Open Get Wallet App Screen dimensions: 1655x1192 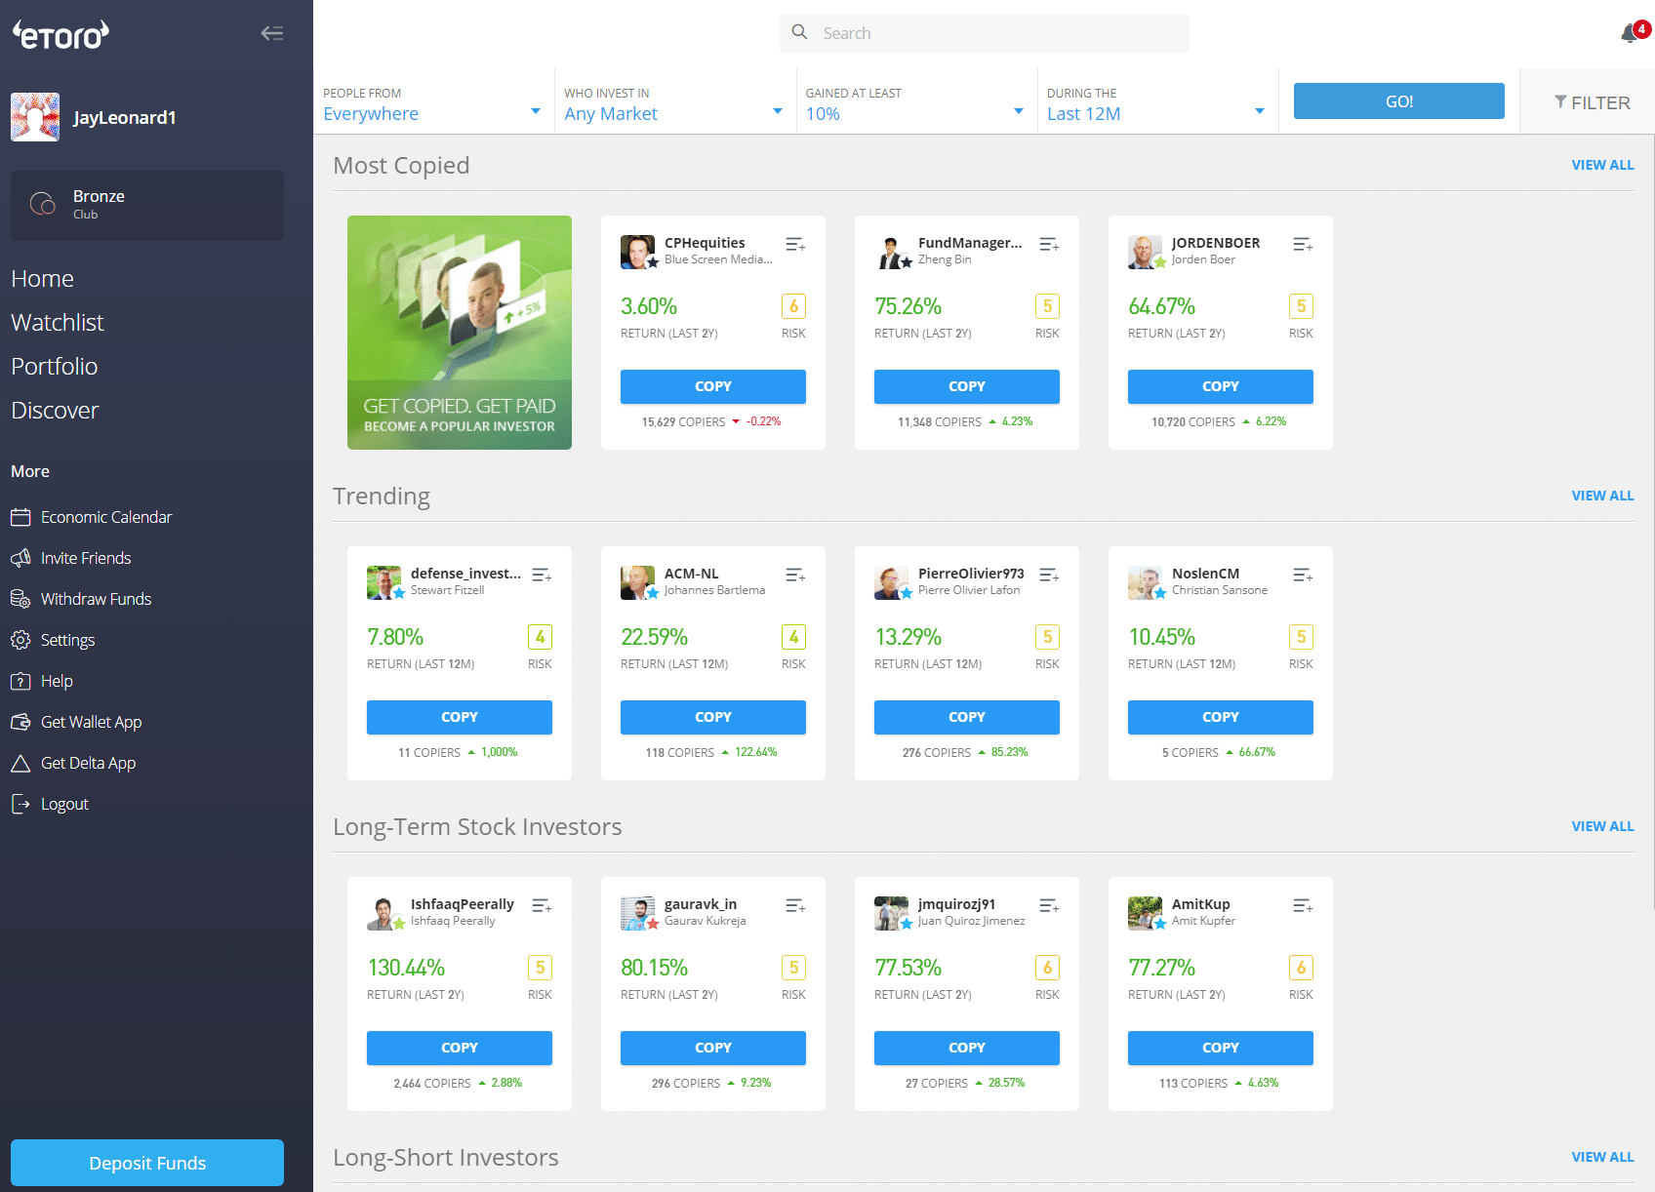76,722
